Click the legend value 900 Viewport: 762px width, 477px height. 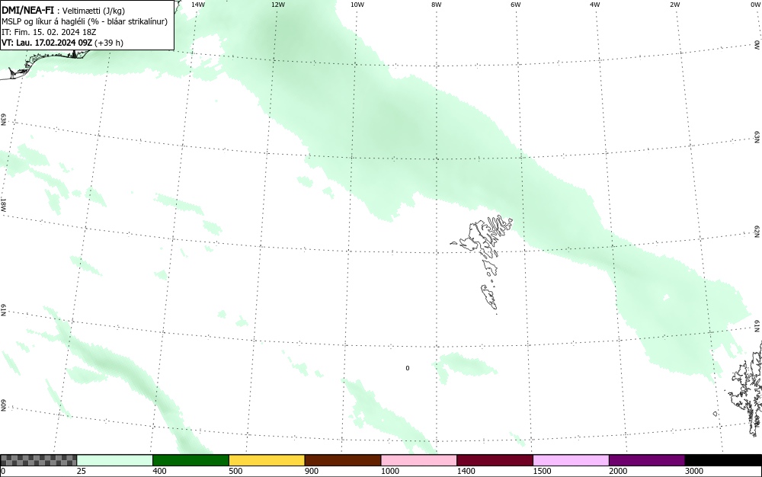pos(312,471)
